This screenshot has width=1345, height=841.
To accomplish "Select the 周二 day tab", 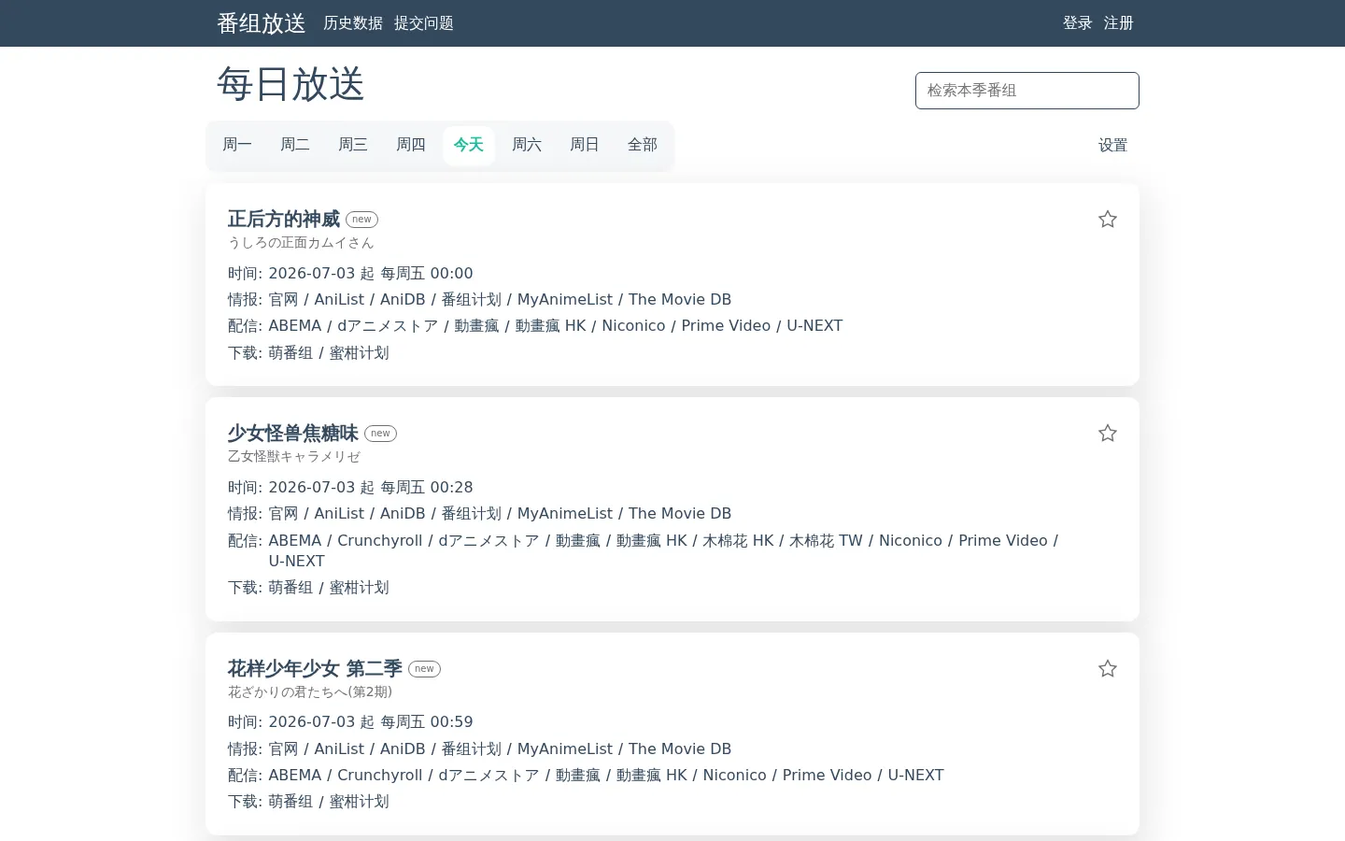I will point(295,145).
